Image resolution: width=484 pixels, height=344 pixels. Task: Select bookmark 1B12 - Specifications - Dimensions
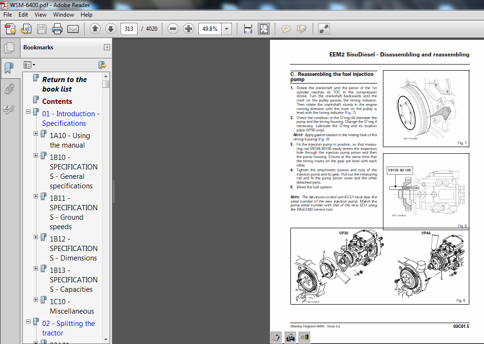pos(74,248)
